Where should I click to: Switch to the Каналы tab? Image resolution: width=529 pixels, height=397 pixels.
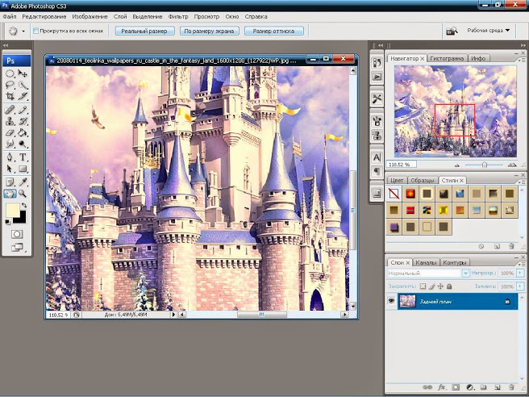(x=427, y=262)
